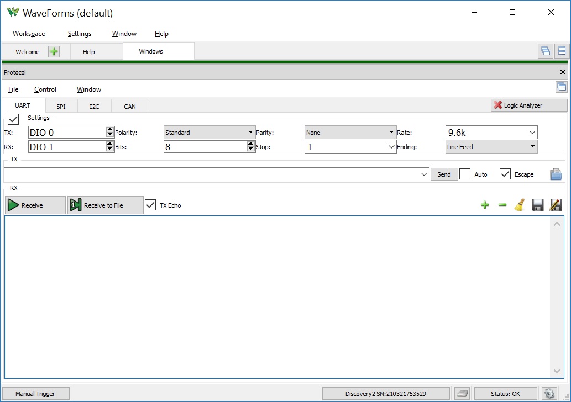This screenshot has height=402, width=571.
Task: Click the tile windows icon in tab bar
Action: pyautogui.click(x=562, y=51)
